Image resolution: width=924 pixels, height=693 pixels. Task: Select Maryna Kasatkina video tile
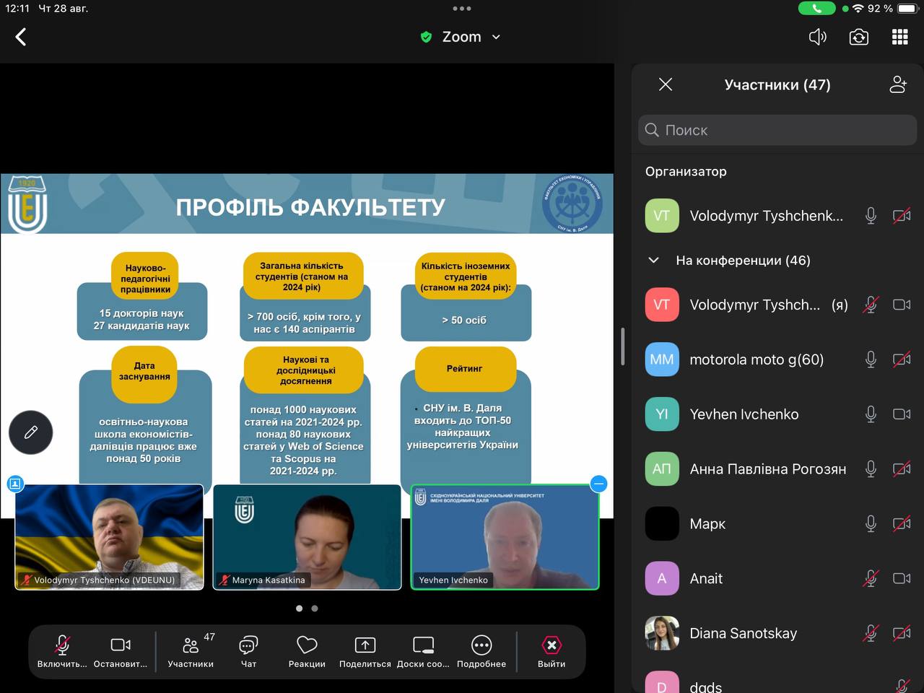(307, 537)
